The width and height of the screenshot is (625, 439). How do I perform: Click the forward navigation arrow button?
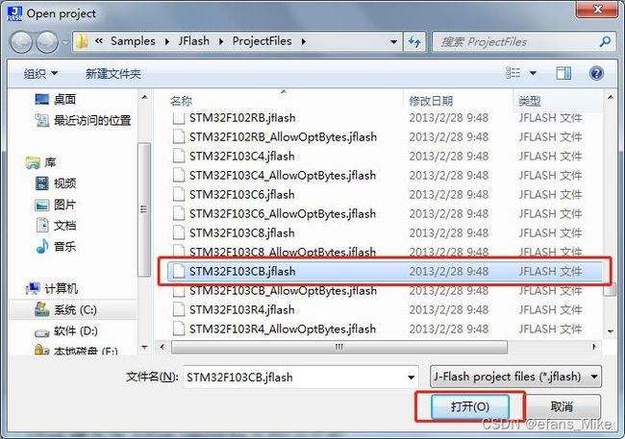(x=47, y=42)
